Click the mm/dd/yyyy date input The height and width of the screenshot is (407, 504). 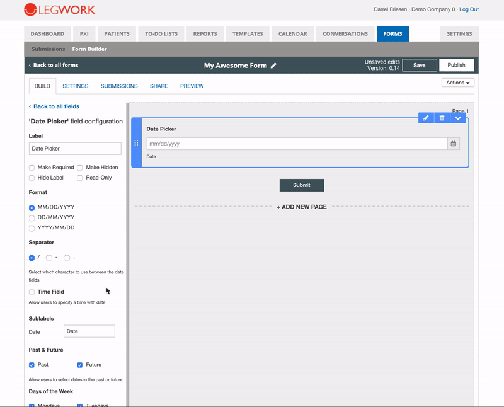tap(297, 144)
